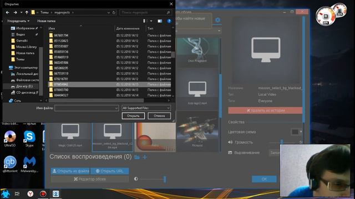The width and height of the screenshot is (355, 199).
Task: Click myprojects in the breadcrumb path
Action: [x=62, y=13]
